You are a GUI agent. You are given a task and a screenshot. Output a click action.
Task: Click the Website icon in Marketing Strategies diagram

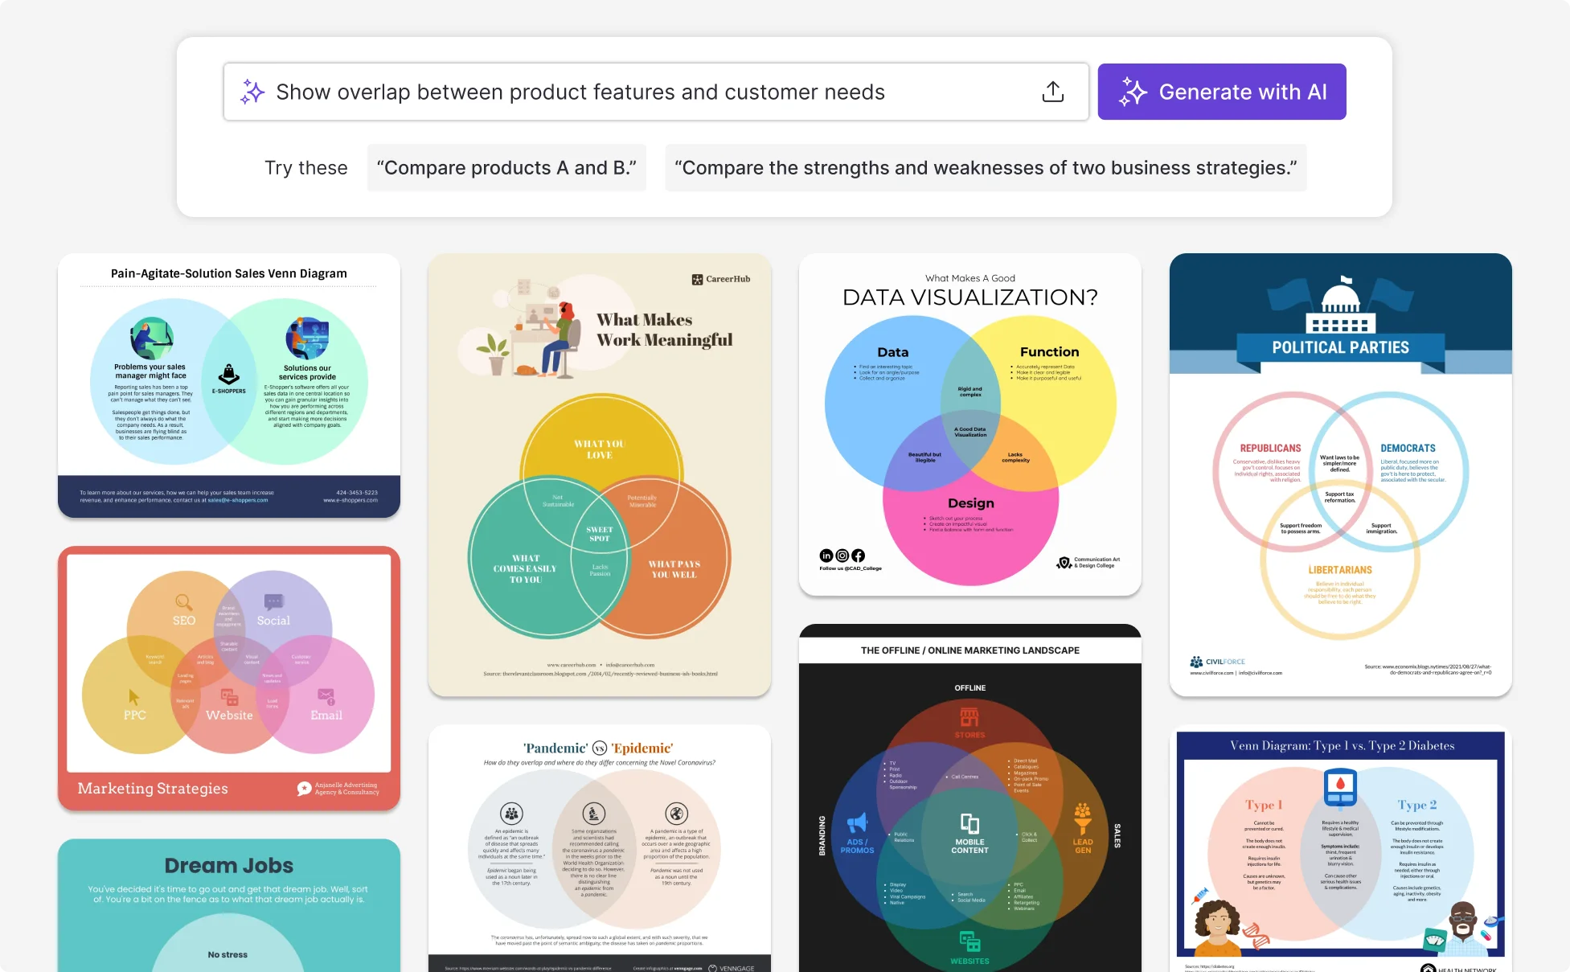(x=229, y=696)
